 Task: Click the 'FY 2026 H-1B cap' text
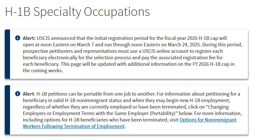coord(211,64)
